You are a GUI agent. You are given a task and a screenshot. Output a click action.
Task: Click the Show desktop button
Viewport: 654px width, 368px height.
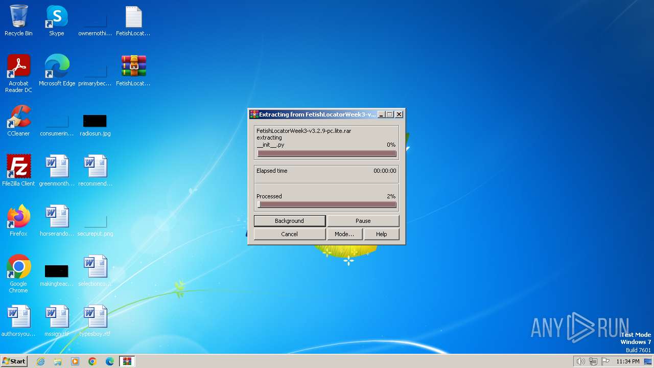click(648, 361)
